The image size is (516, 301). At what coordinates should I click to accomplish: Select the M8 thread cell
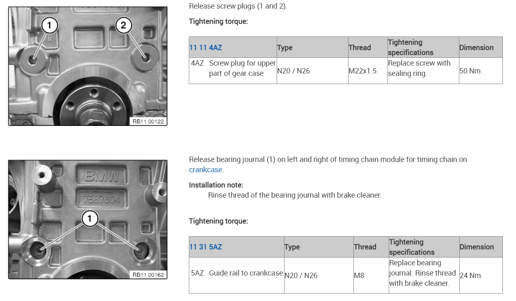click(x=359, y=276)
